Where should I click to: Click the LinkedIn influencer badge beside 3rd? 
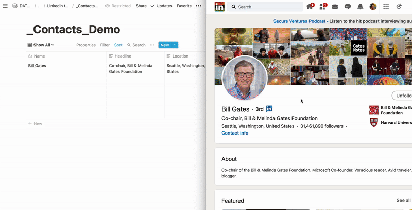[x=269, y=109]
